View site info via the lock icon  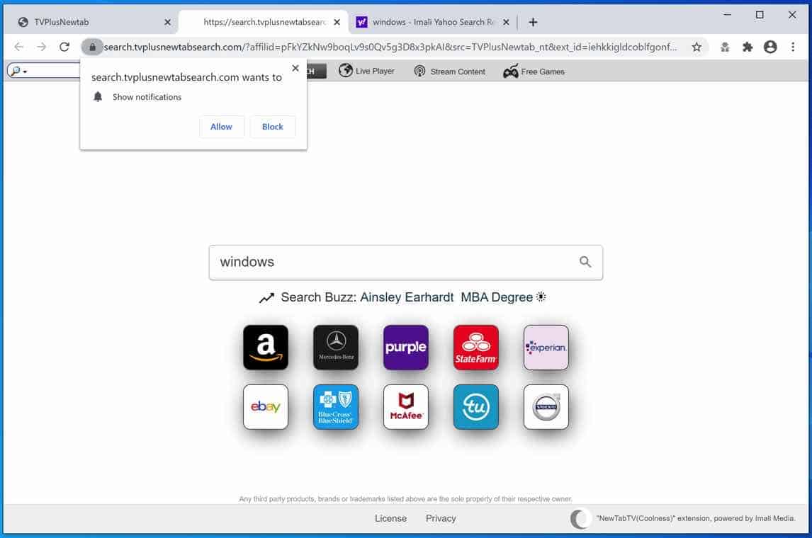[92, 47]
